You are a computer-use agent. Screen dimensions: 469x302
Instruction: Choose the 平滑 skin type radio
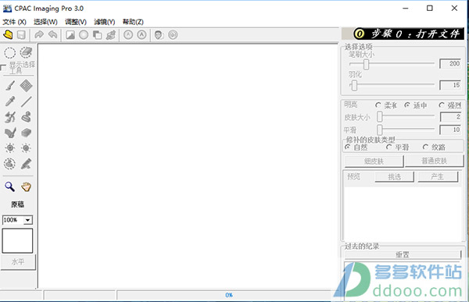click(x=388, y=147)
